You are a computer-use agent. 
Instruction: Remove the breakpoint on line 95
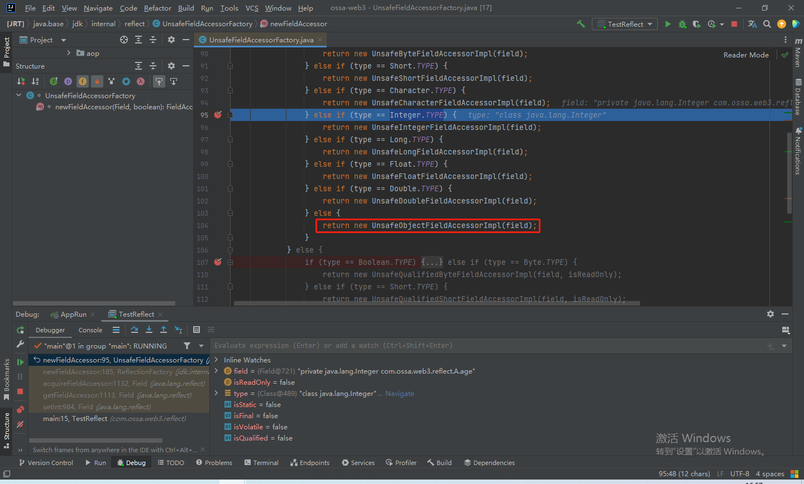[x=218, y=114]
